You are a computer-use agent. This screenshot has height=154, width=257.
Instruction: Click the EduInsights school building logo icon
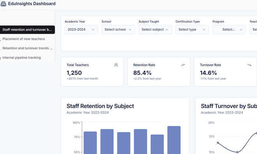3,3
